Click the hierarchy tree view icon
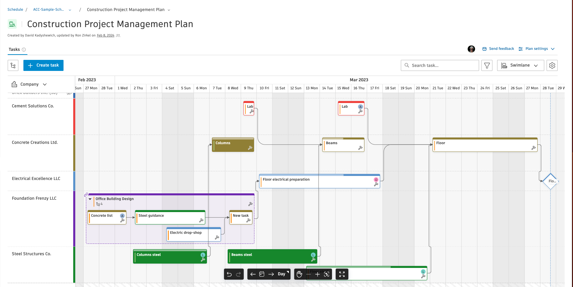 coord(13,66)
